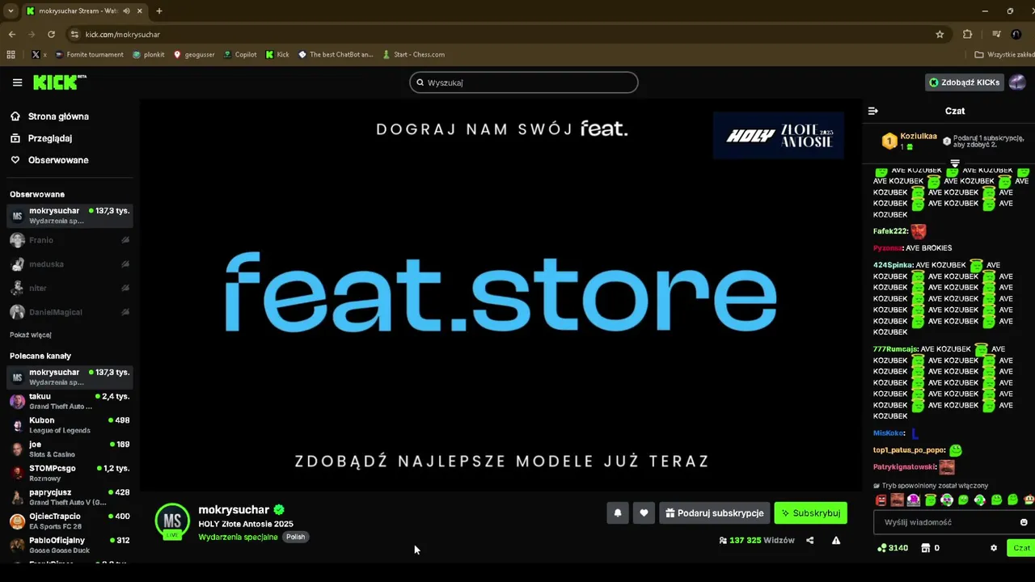Screen dimensions: 1035x582
Task: Open OjciecTrapcio recommended channel
Action: click(70, 521)
